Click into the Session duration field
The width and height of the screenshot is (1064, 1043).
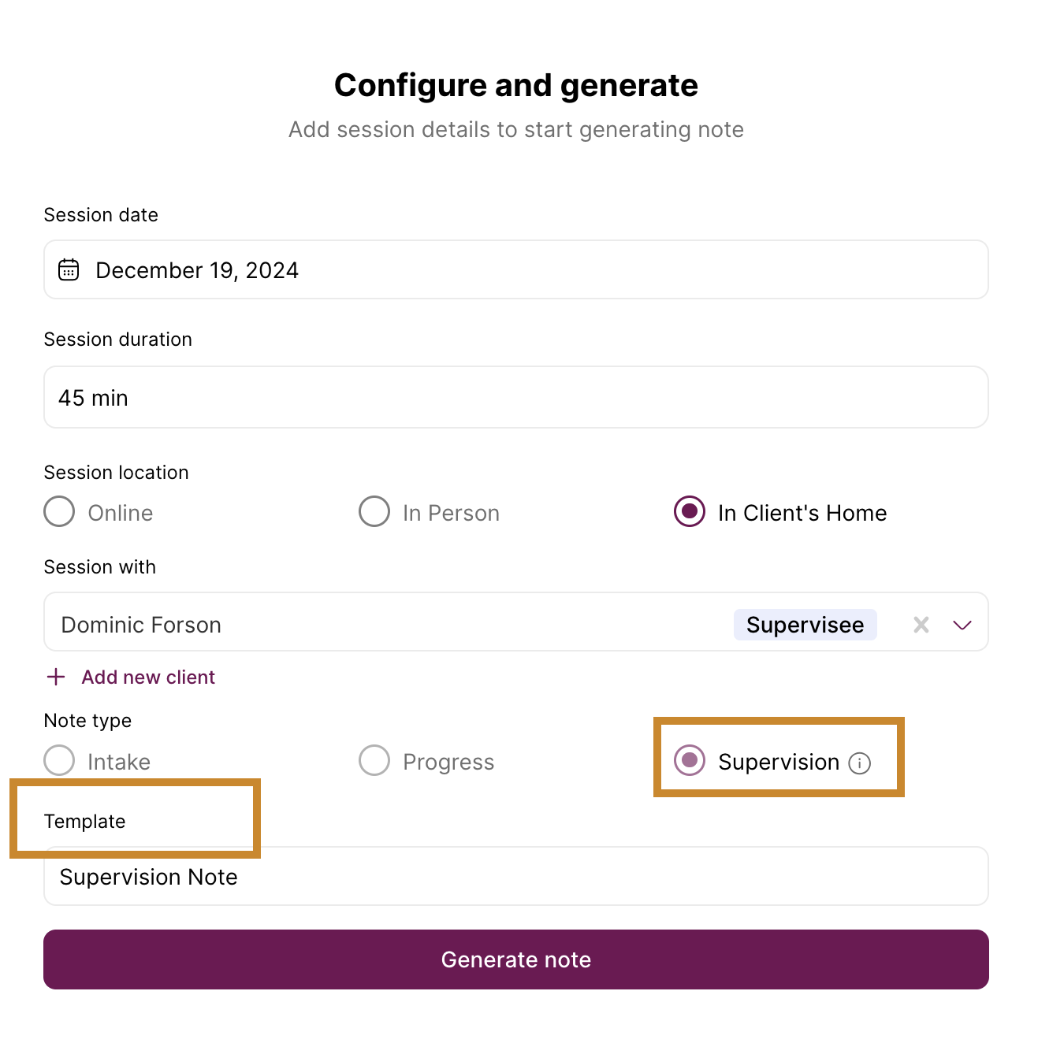tap(516, 397)
